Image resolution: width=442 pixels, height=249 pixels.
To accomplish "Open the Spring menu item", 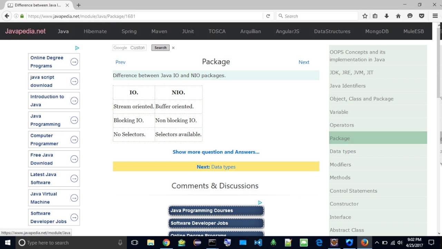I will pyautogui.click(x=129, y=31).
